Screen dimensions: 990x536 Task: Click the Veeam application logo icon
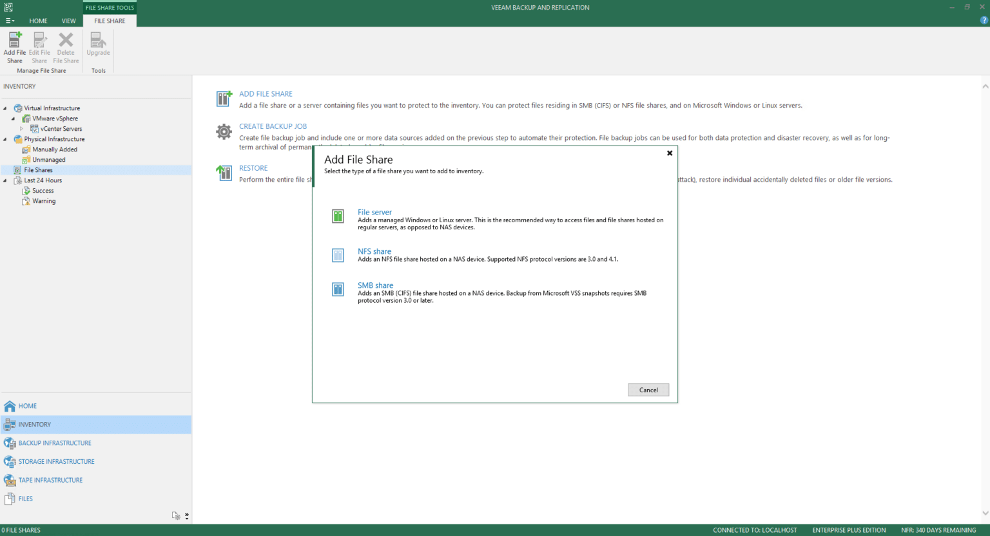point(8,7)
